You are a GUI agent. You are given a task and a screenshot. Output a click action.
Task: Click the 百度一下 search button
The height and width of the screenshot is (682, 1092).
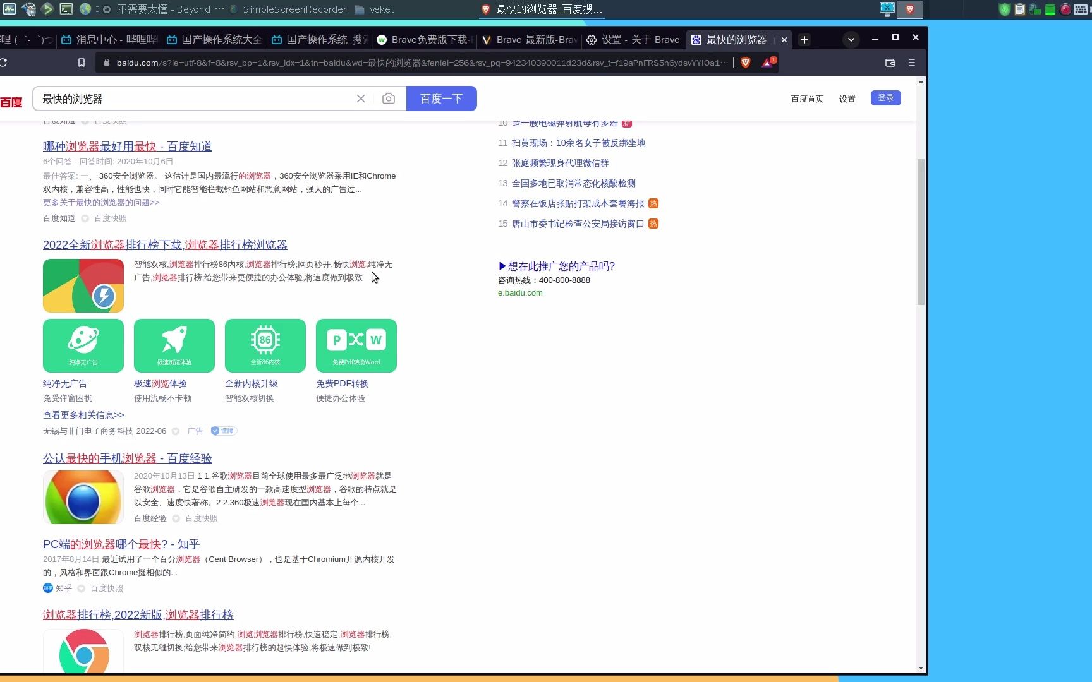(x=442, y=99)
